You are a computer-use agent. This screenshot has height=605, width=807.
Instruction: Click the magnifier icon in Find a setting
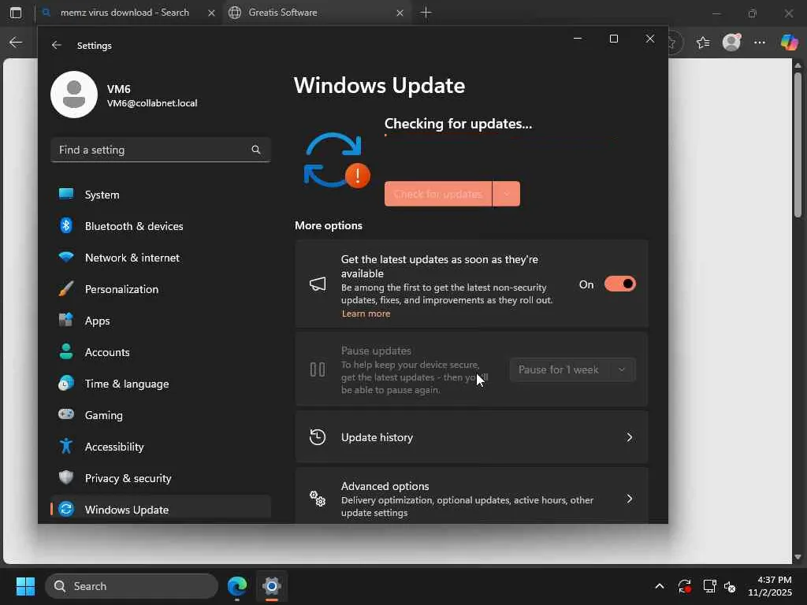click(256, 150)
